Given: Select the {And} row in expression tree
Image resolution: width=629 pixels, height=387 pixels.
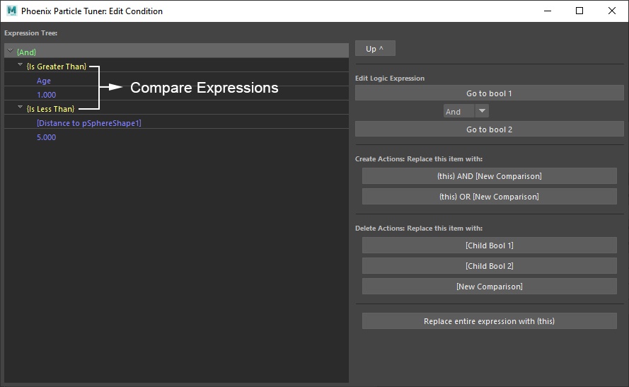Looking at the screenshot, I should [x=176, y=50].
